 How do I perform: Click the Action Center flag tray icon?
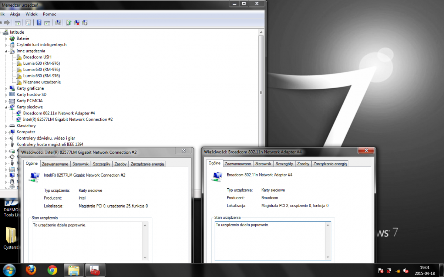(x=381, y=271)
